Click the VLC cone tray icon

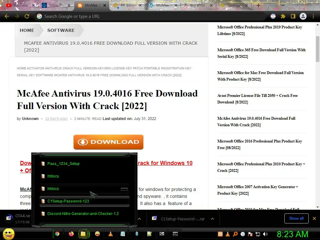227,234
